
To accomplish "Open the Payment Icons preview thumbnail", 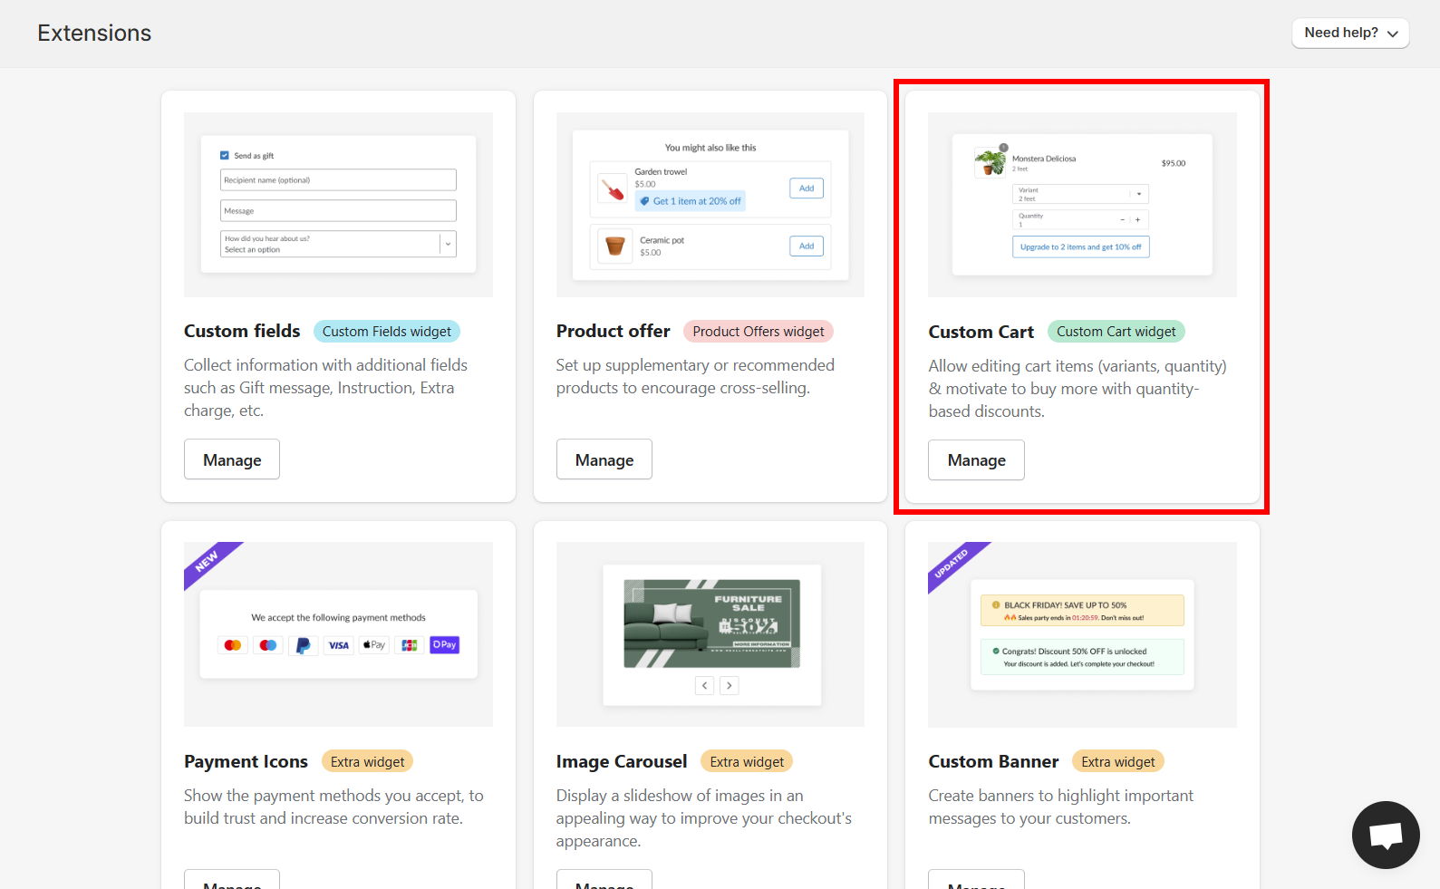I will coord(338,634).
